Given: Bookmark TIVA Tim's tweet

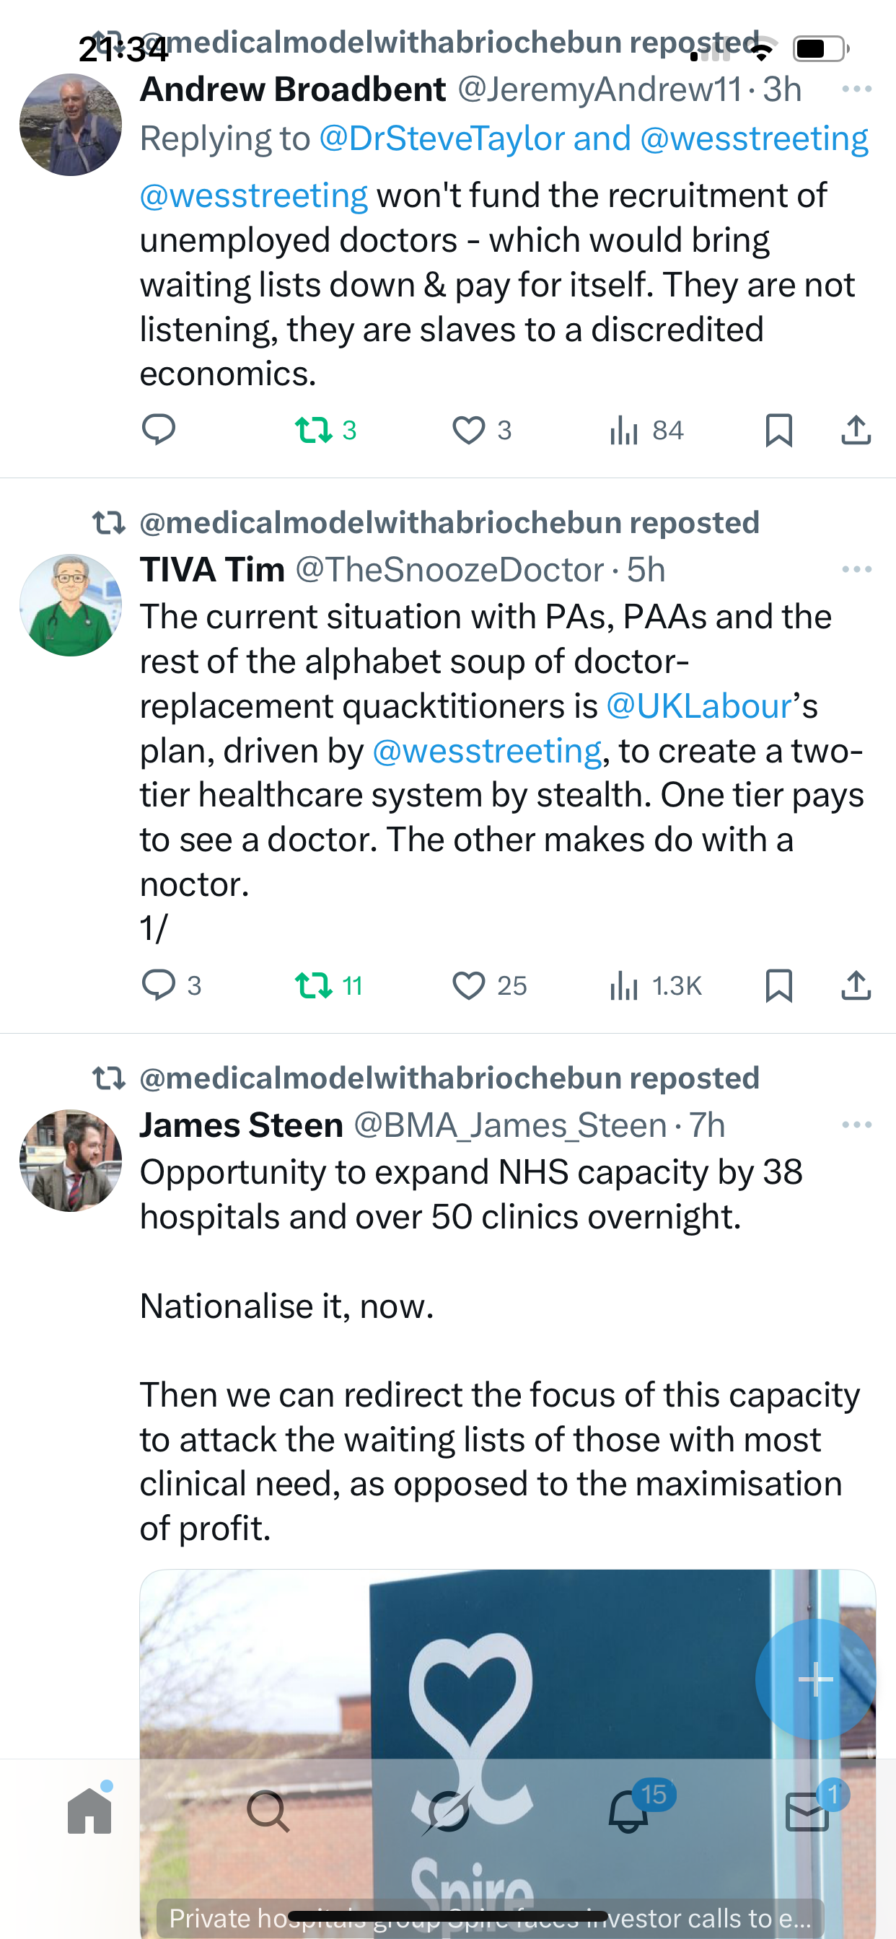Looking at the screenshot, I should point(778,985).
